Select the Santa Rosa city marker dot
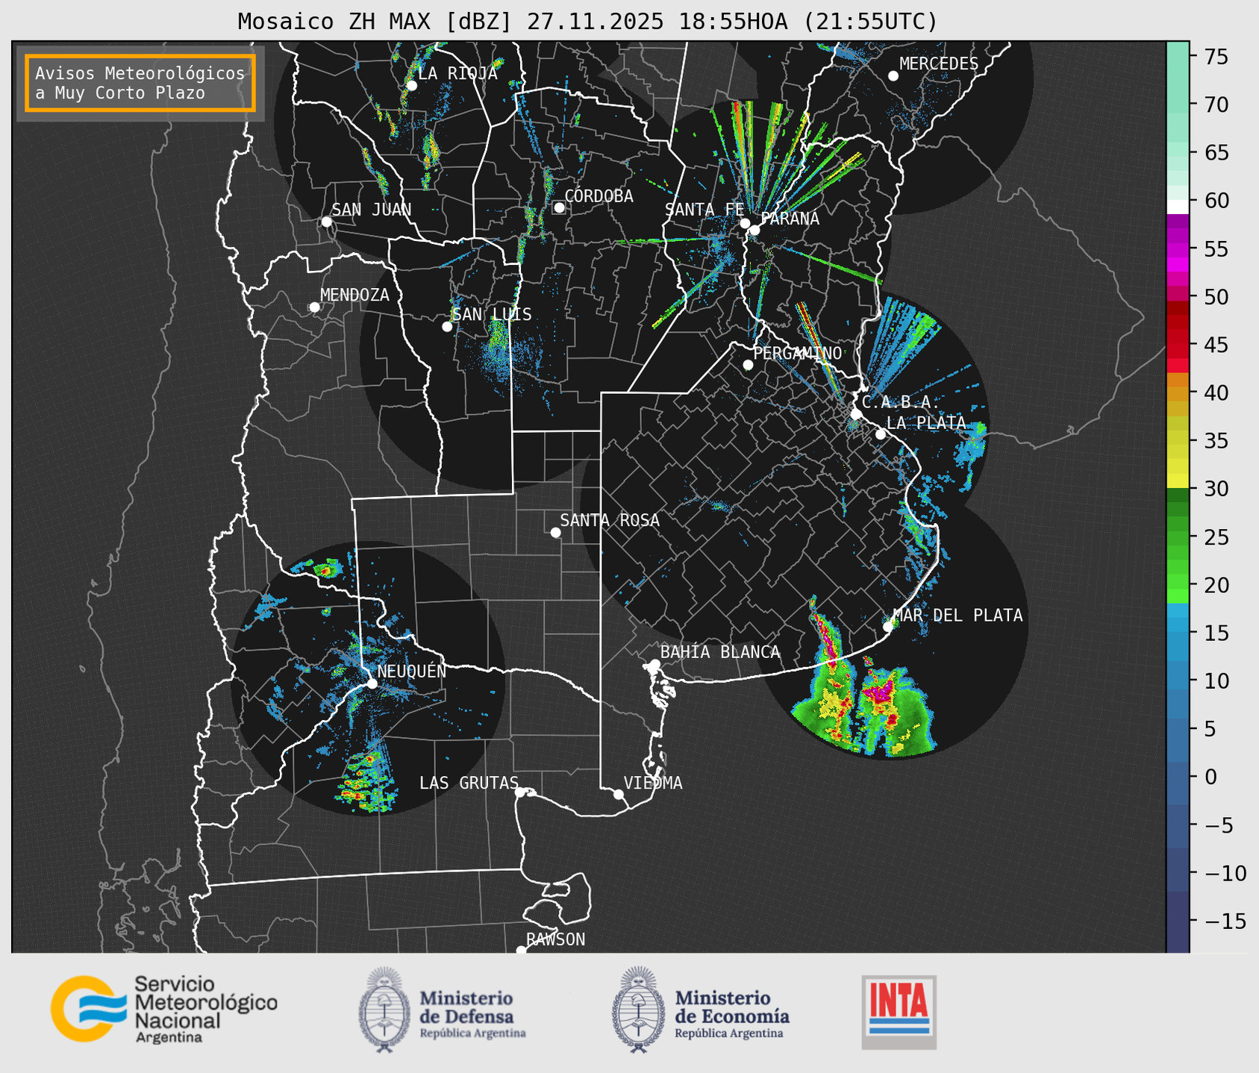 pyautogui.click(x=555, y=532)
